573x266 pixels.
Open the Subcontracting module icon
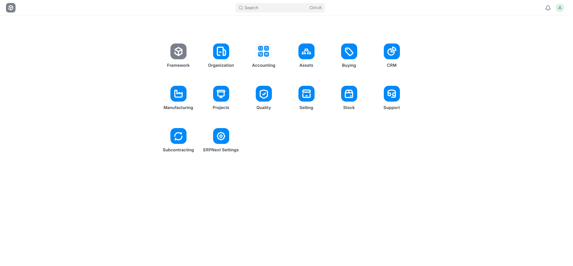(x=178, y=136)
